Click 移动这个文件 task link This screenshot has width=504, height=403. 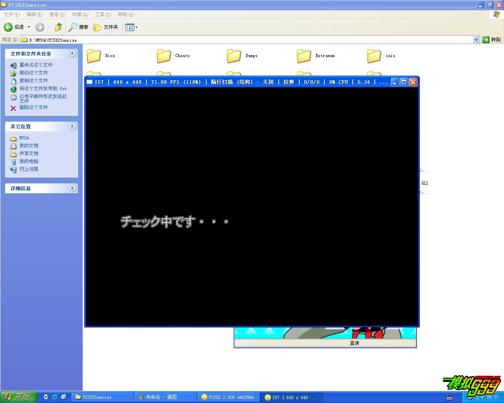(x=33, y=73)
